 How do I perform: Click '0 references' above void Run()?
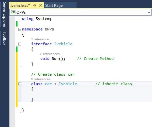point(50,54)
